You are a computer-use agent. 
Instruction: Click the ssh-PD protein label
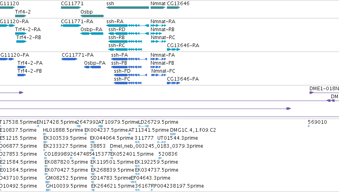coord(122,71)
